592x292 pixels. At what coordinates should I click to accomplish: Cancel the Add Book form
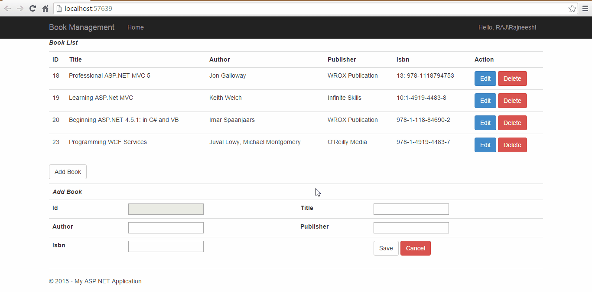(415, 248)
